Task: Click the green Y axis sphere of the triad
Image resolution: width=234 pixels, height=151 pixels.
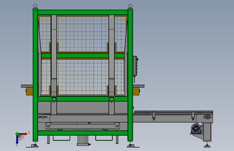Action: [x=17, y=134]
